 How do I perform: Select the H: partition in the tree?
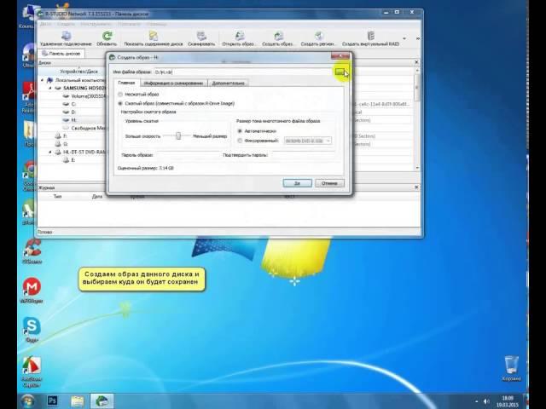(x=73, y=120)
